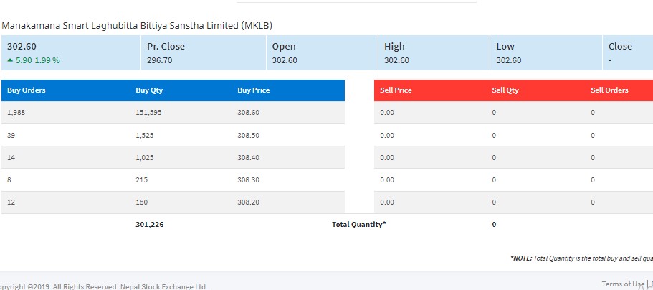
Task: Click the Open 302.60 price panel
Action: point(321,53)
